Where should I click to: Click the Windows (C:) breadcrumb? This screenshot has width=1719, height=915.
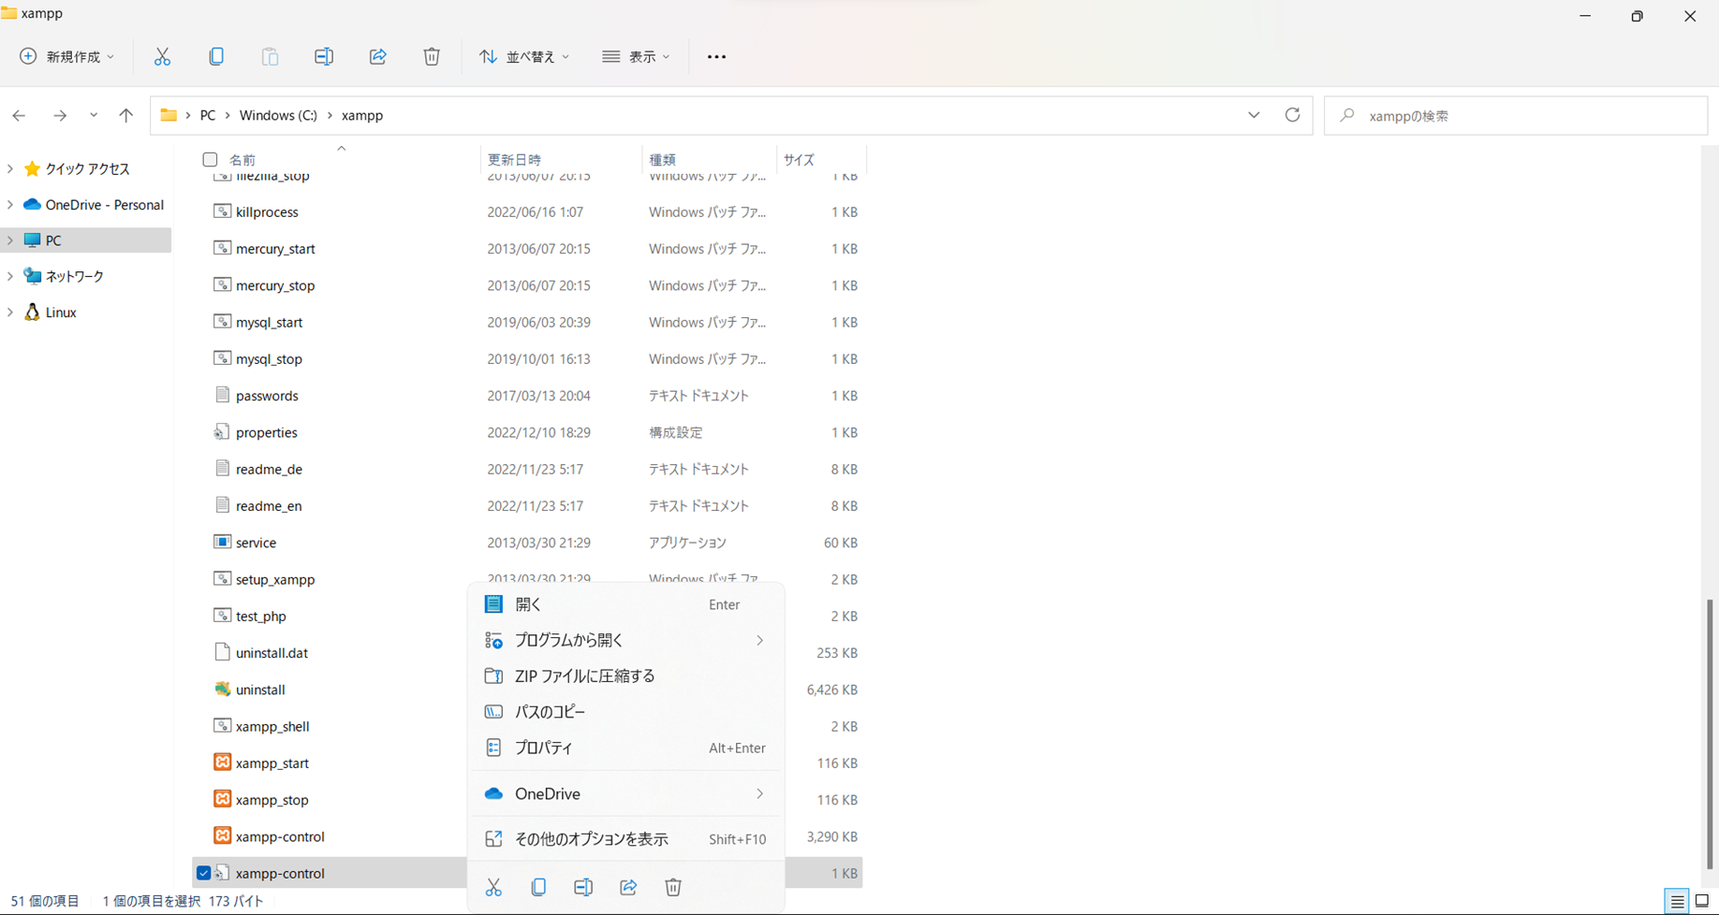click(278, 115)
